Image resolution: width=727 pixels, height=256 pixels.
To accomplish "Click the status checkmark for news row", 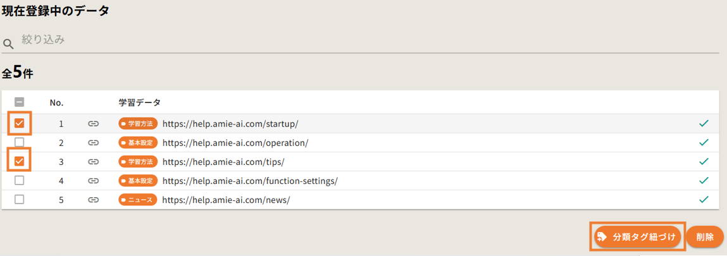I will tap(703, 200).
